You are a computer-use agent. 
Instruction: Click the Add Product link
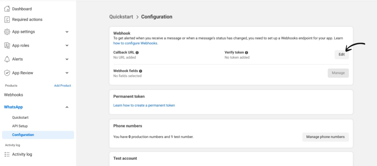coord(63,86)
